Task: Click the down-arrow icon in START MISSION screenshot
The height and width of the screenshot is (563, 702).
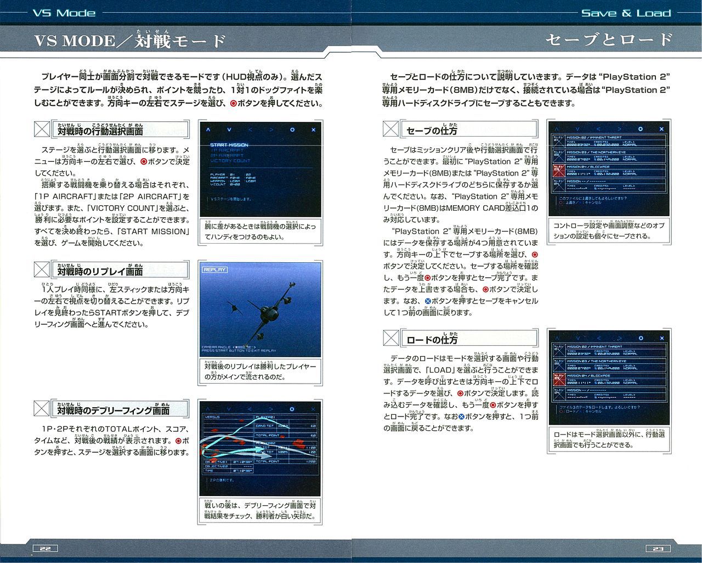Action: [229, 130]
